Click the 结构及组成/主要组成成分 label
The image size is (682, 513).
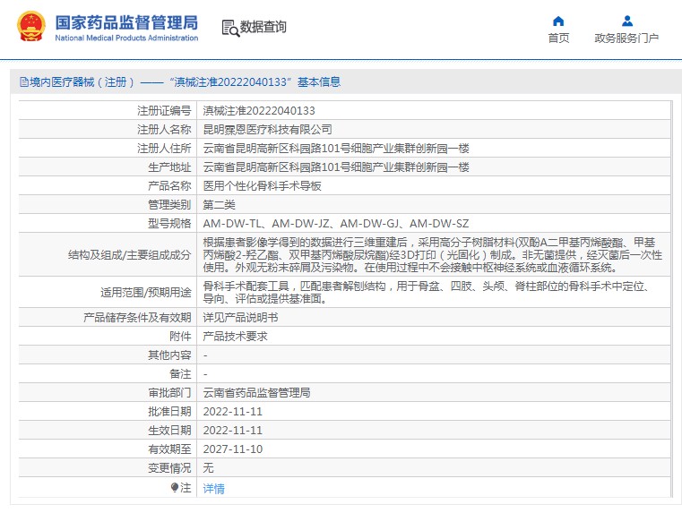tap(129, 255)
